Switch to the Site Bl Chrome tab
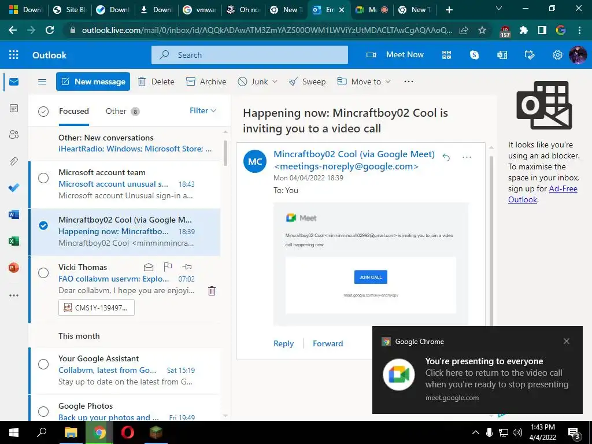 tap(69, 10)
